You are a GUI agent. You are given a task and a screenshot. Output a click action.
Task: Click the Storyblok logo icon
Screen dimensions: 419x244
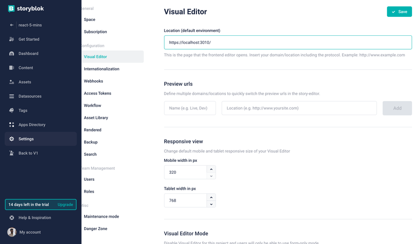tap(11, 8)
